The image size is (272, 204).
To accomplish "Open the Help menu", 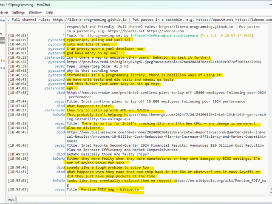I will pos(49,12).
